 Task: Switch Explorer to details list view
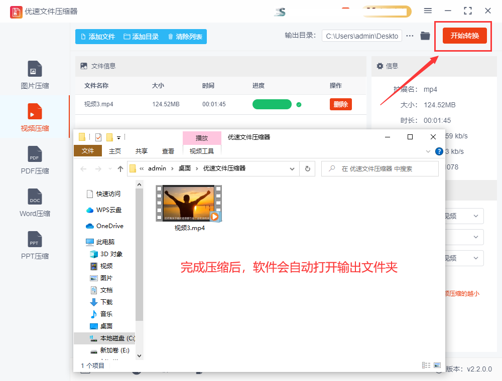[426, 365]
